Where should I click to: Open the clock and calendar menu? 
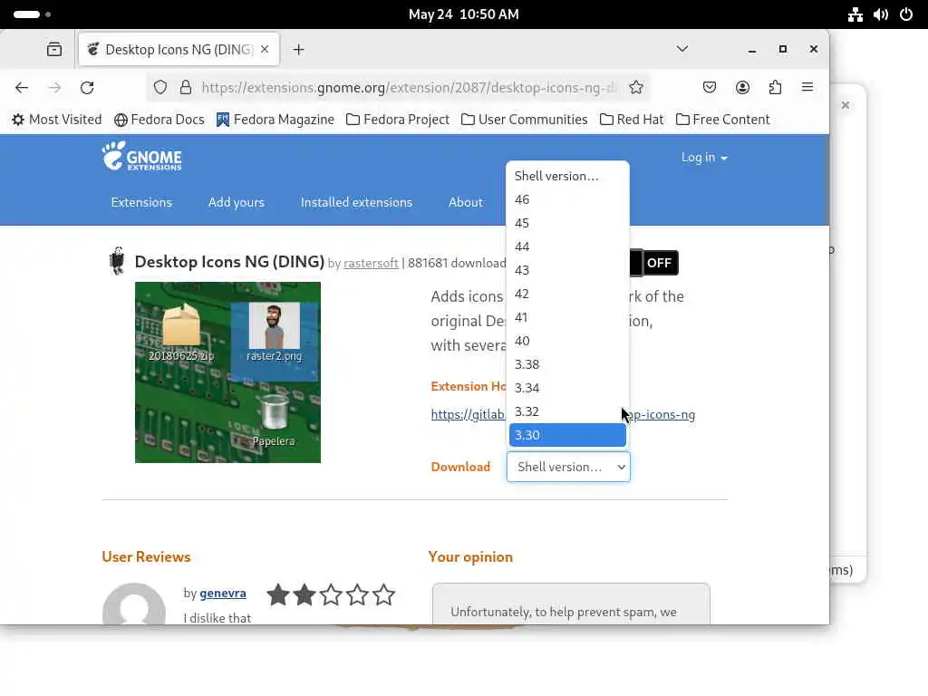[x=464, y=14]
